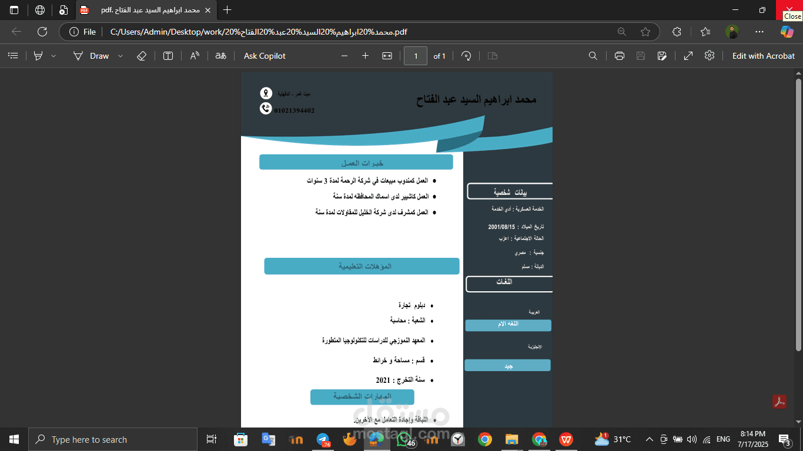This screenshot has width=803, height=451.
Task: Open the Copilot sidebar icon
Action: (x=787, y=32)
